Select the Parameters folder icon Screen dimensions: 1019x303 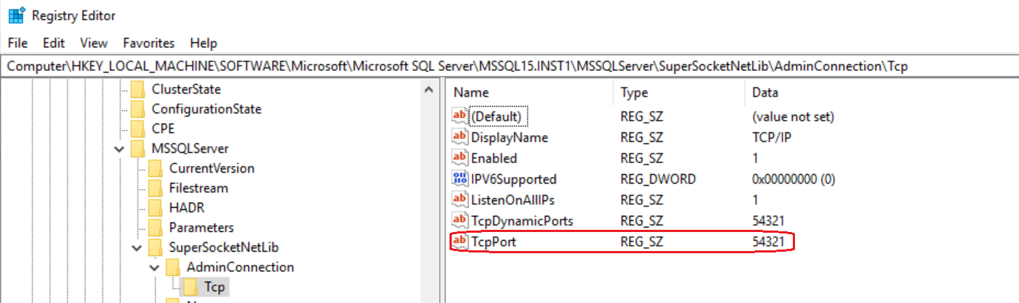[x=156, y=228]
